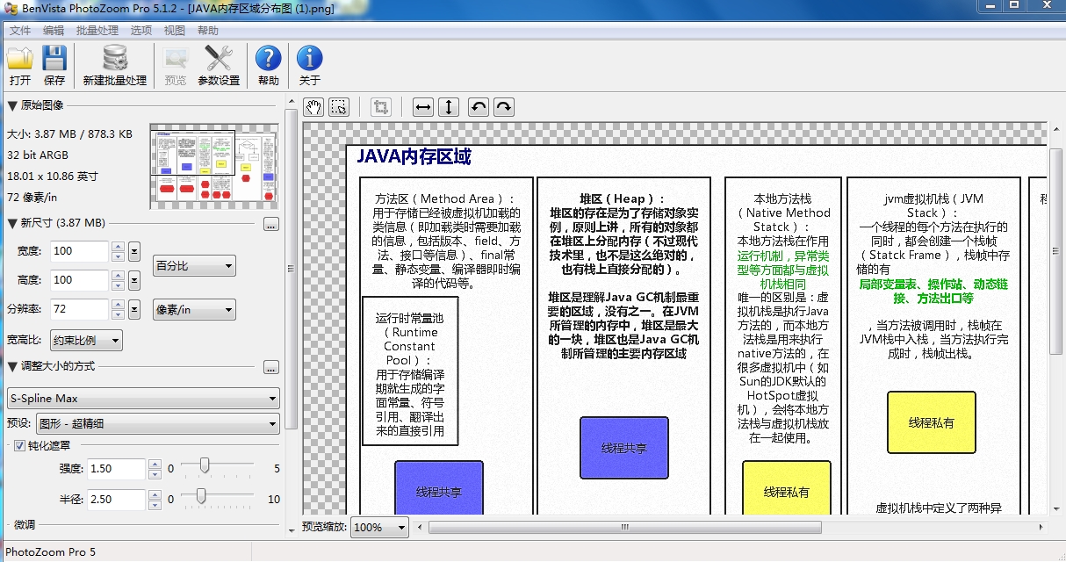Click the rotate-left curved arrow icon
The width and height of the screenshot is (1066, 562).
(479, 106)
